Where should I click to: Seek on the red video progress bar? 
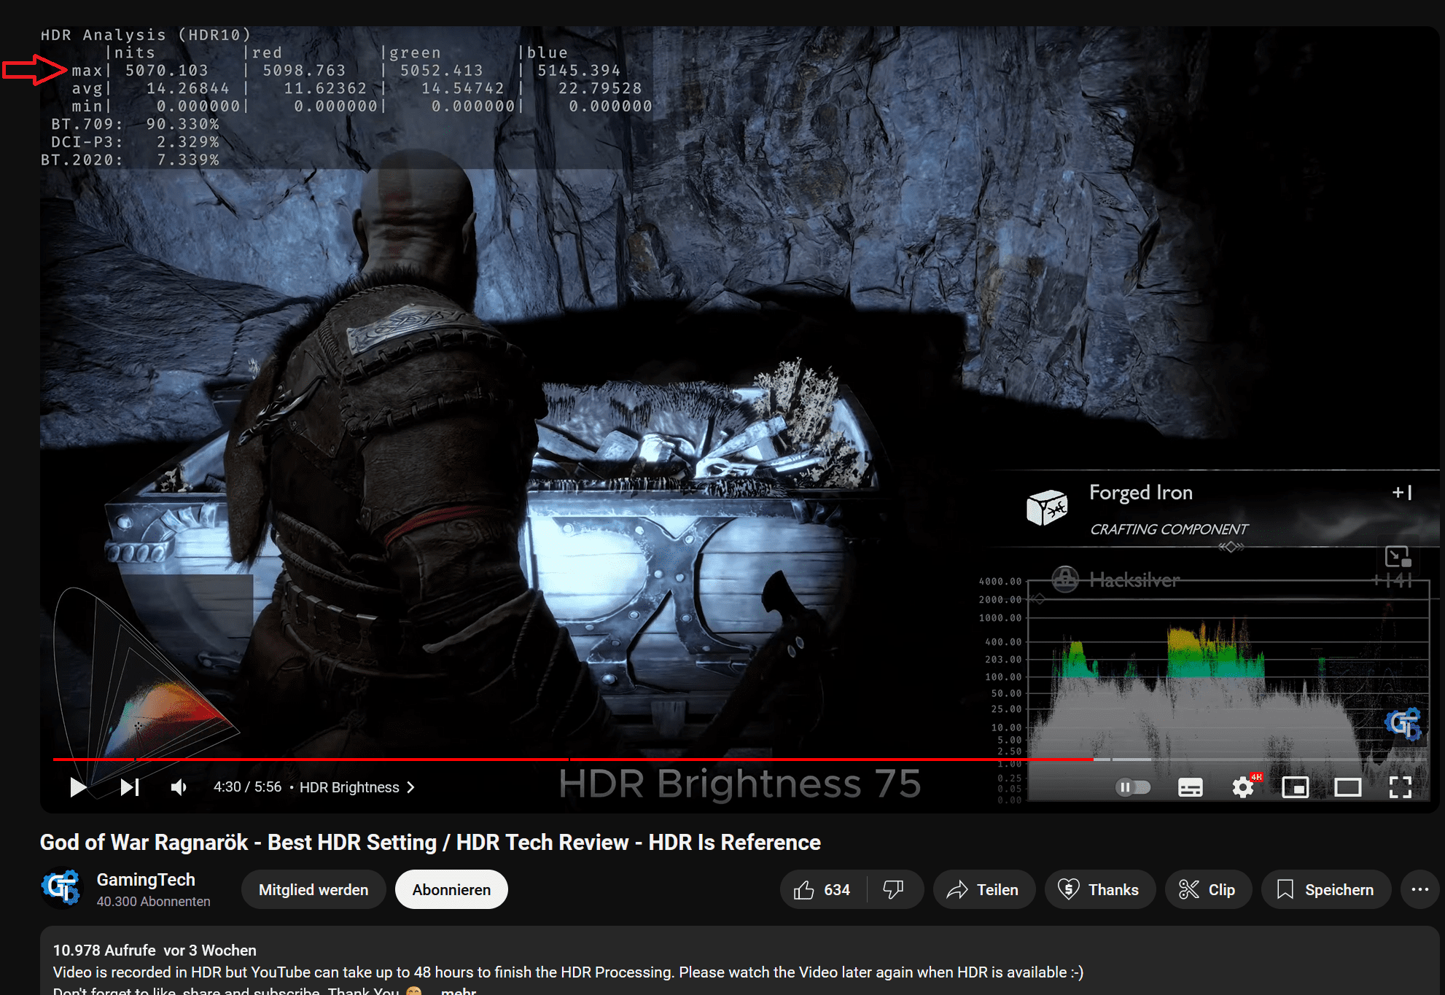572,760
